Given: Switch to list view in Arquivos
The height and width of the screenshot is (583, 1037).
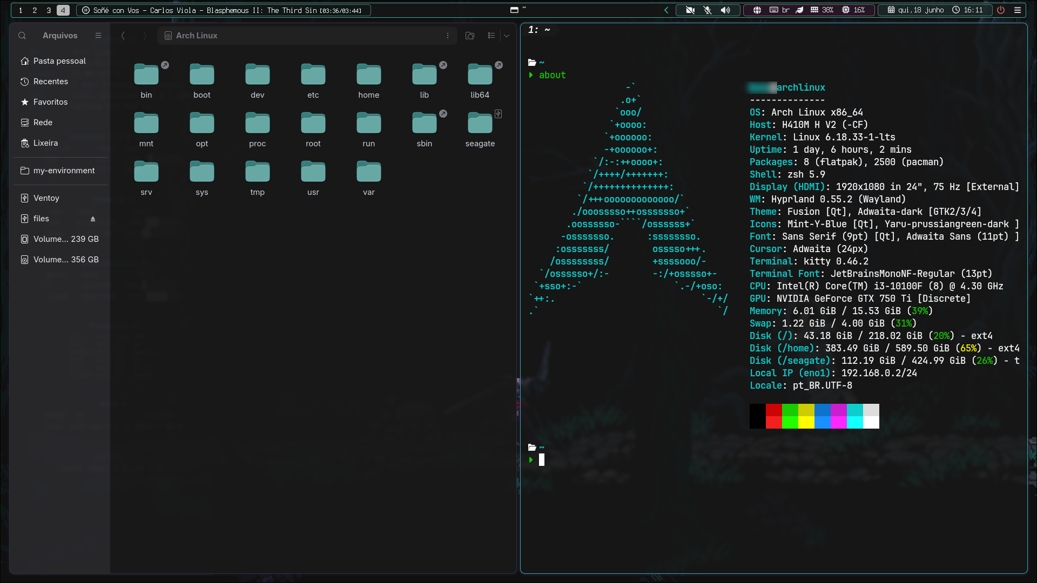Looking at the screenshot, I should point(491,36).
